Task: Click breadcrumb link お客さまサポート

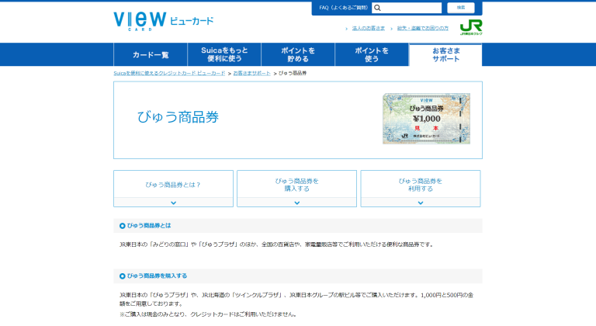Action: tap(251, 73)
